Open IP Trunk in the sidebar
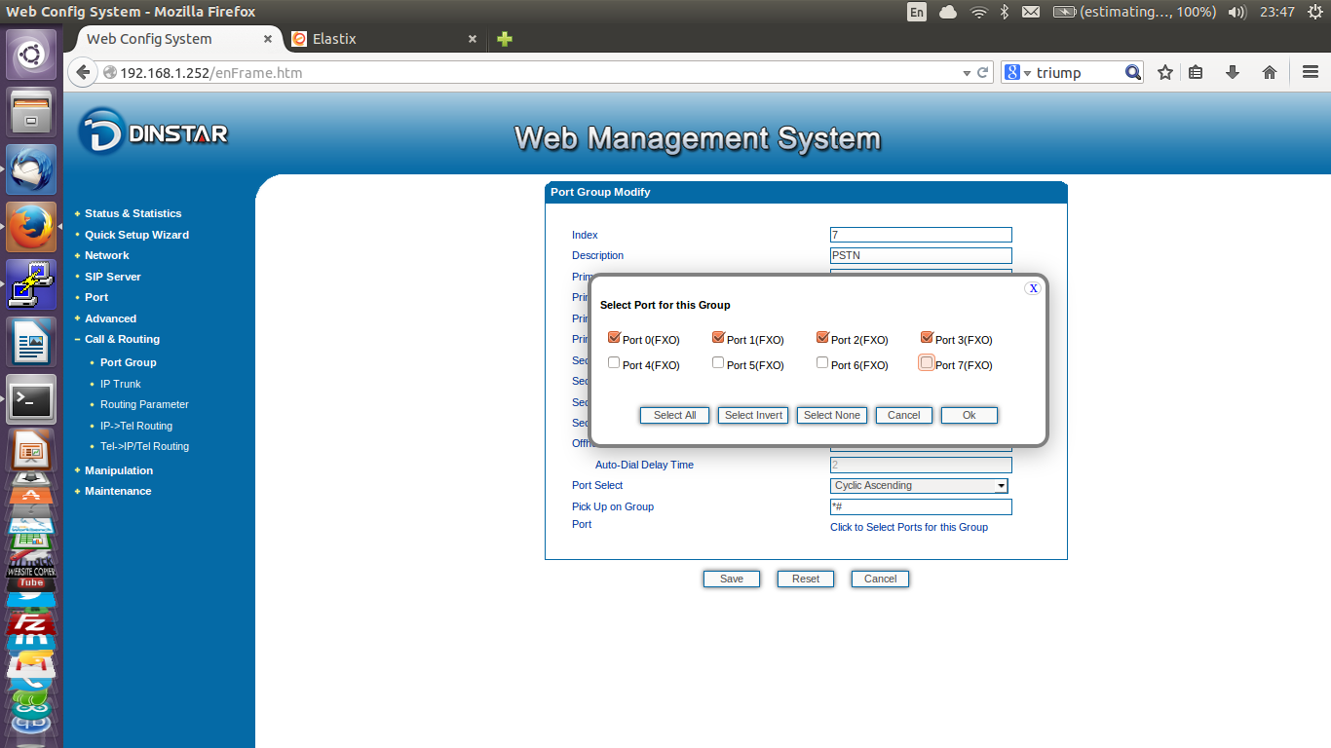The image size is (1331, 748). pyautogui.click(x=121, y=384)
